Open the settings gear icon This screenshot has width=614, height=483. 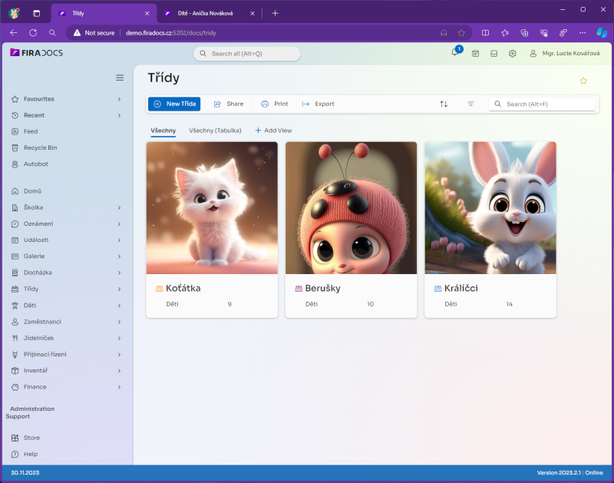click(512, 52)
